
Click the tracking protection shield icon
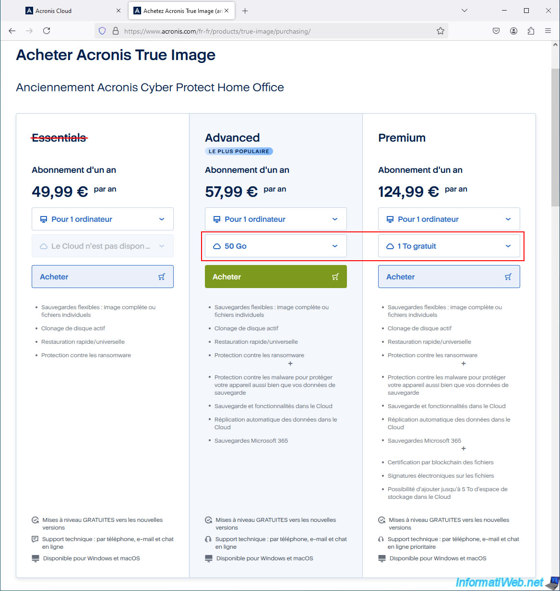(102, 31)
